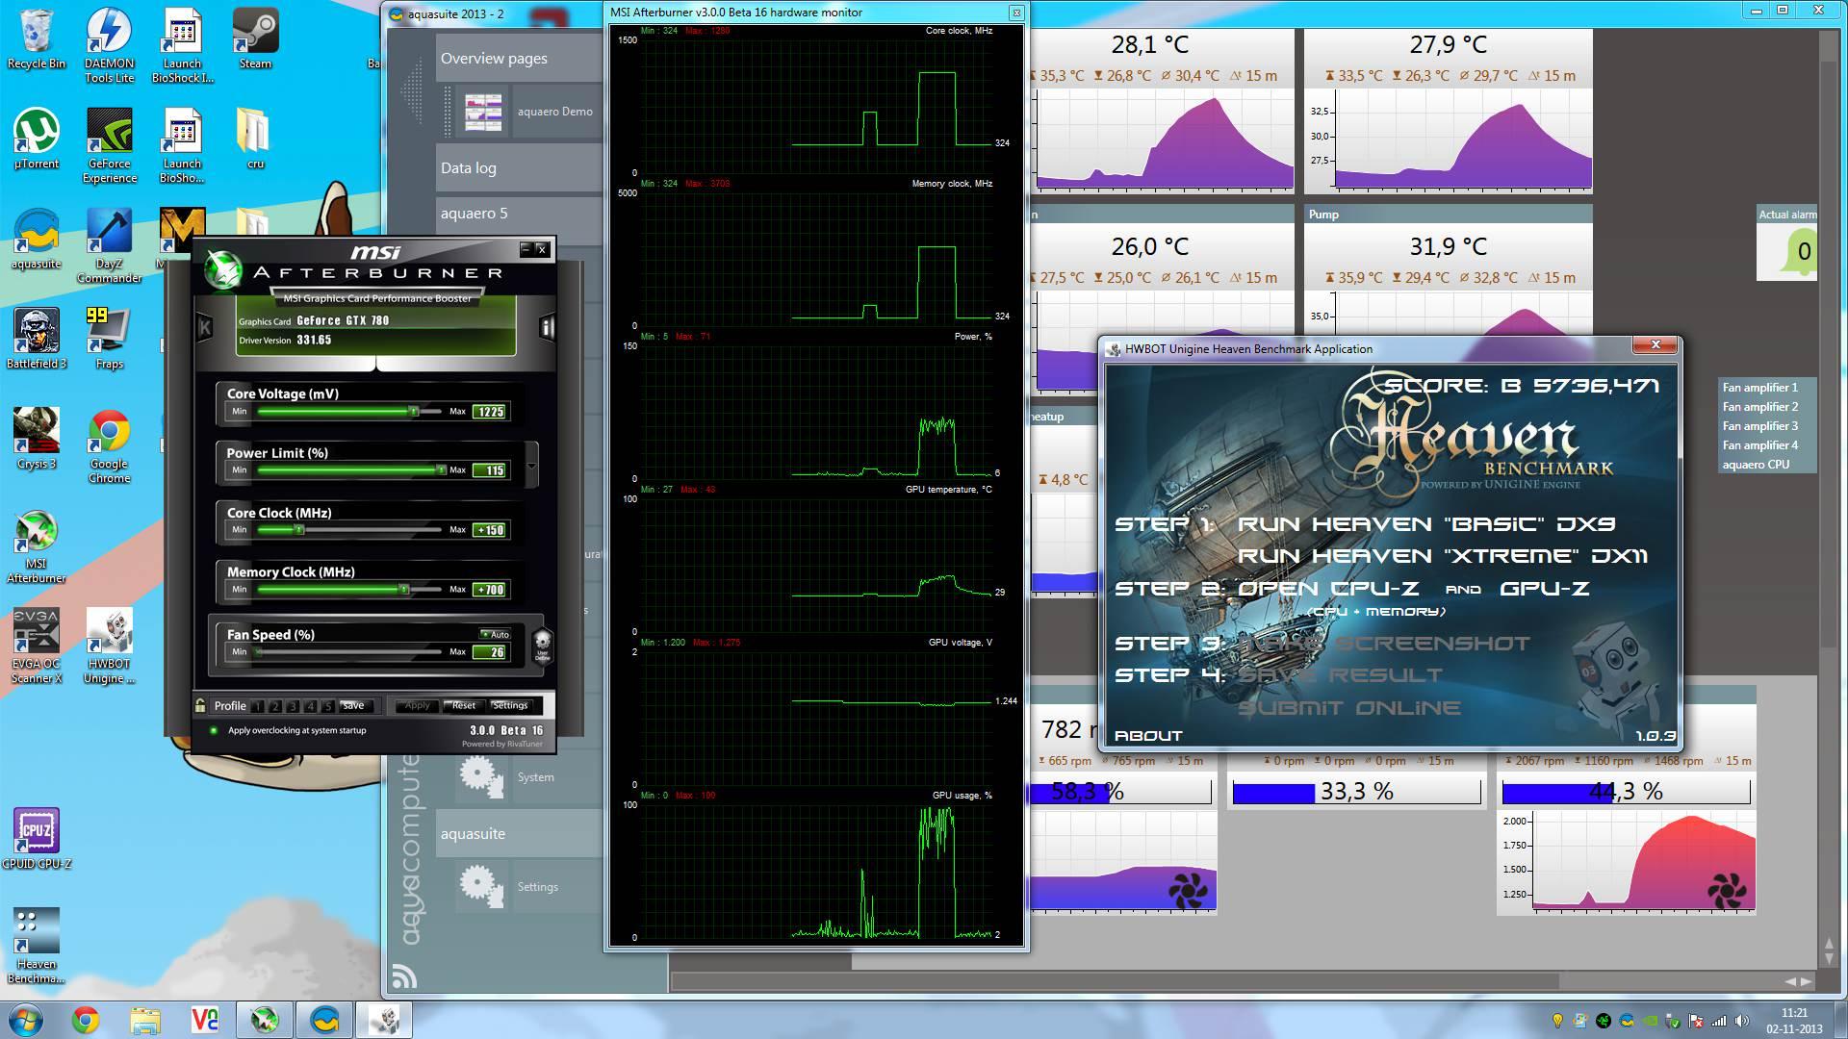Select the Crysis 3 desktop icon

pos(36,440)
